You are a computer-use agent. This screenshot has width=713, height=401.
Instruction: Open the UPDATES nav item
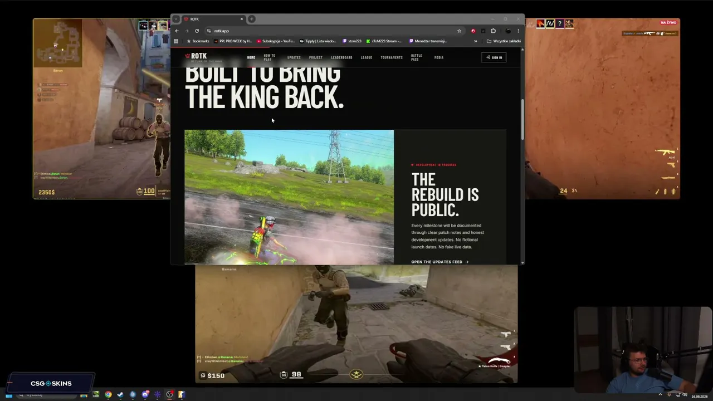(x=294, y=57)
